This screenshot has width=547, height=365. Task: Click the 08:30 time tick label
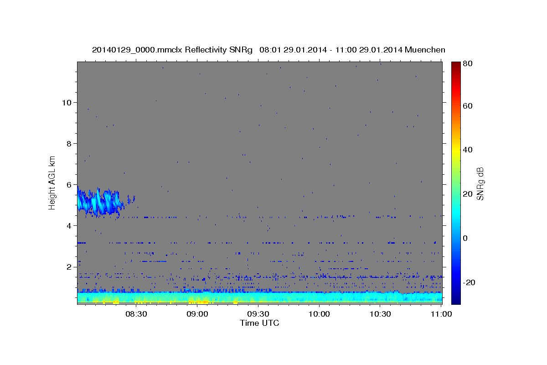pos(136,314)
